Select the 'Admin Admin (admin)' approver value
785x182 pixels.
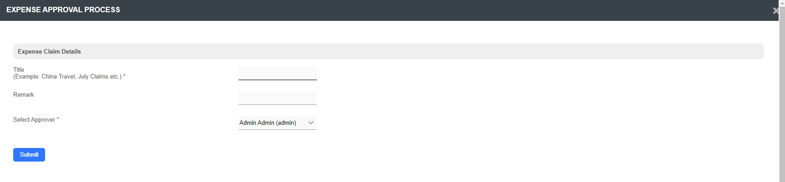pos(268,123)
